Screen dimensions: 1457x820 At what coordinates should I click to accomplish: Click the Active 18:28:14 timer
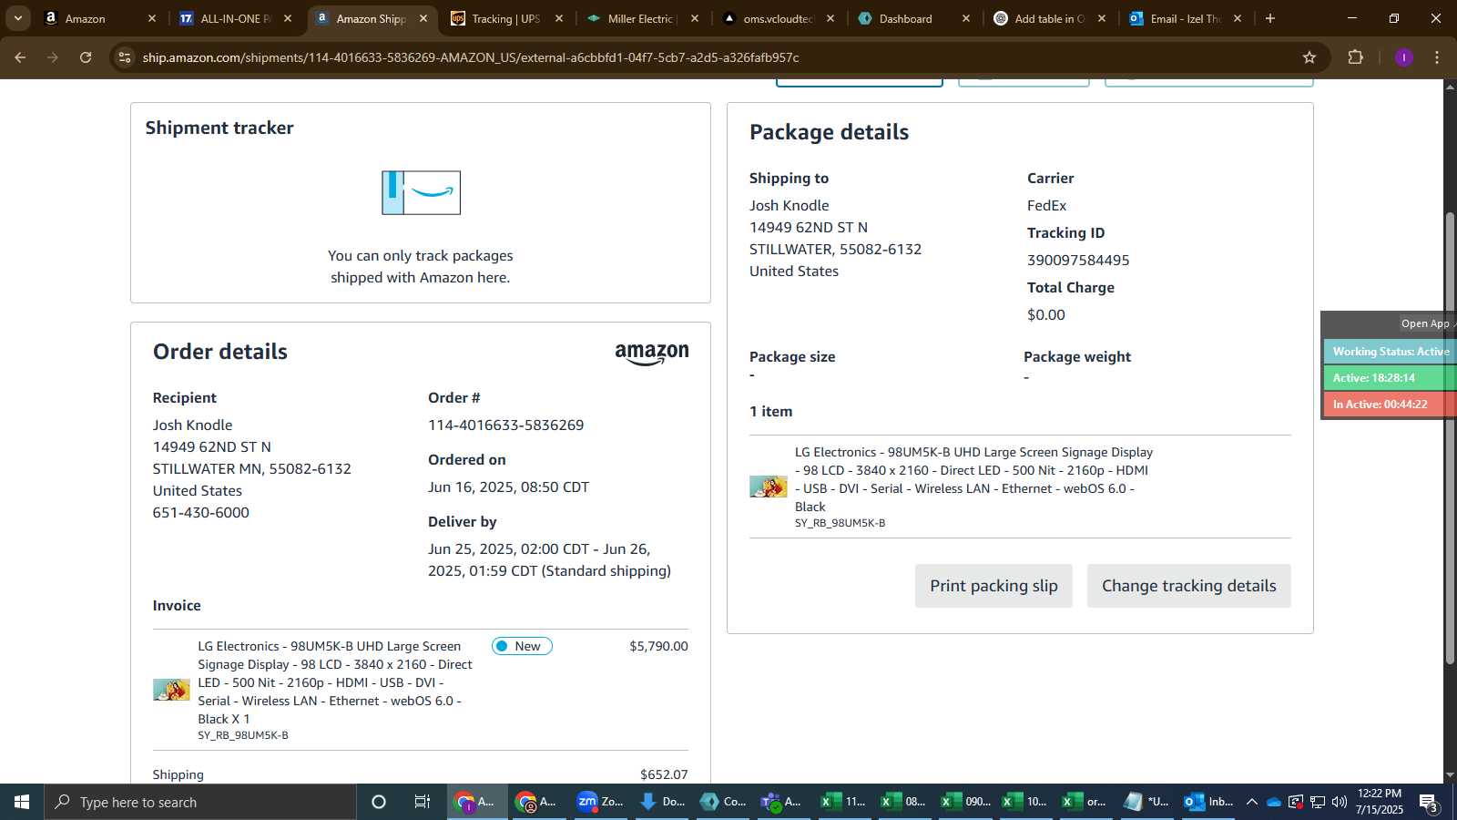coord(1391,378)
